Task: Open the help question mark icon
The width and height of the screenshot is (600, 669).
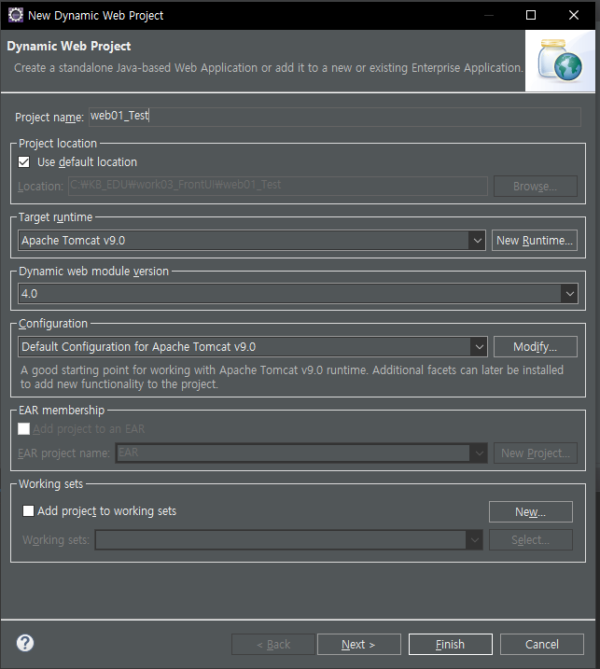Action: 25,643
